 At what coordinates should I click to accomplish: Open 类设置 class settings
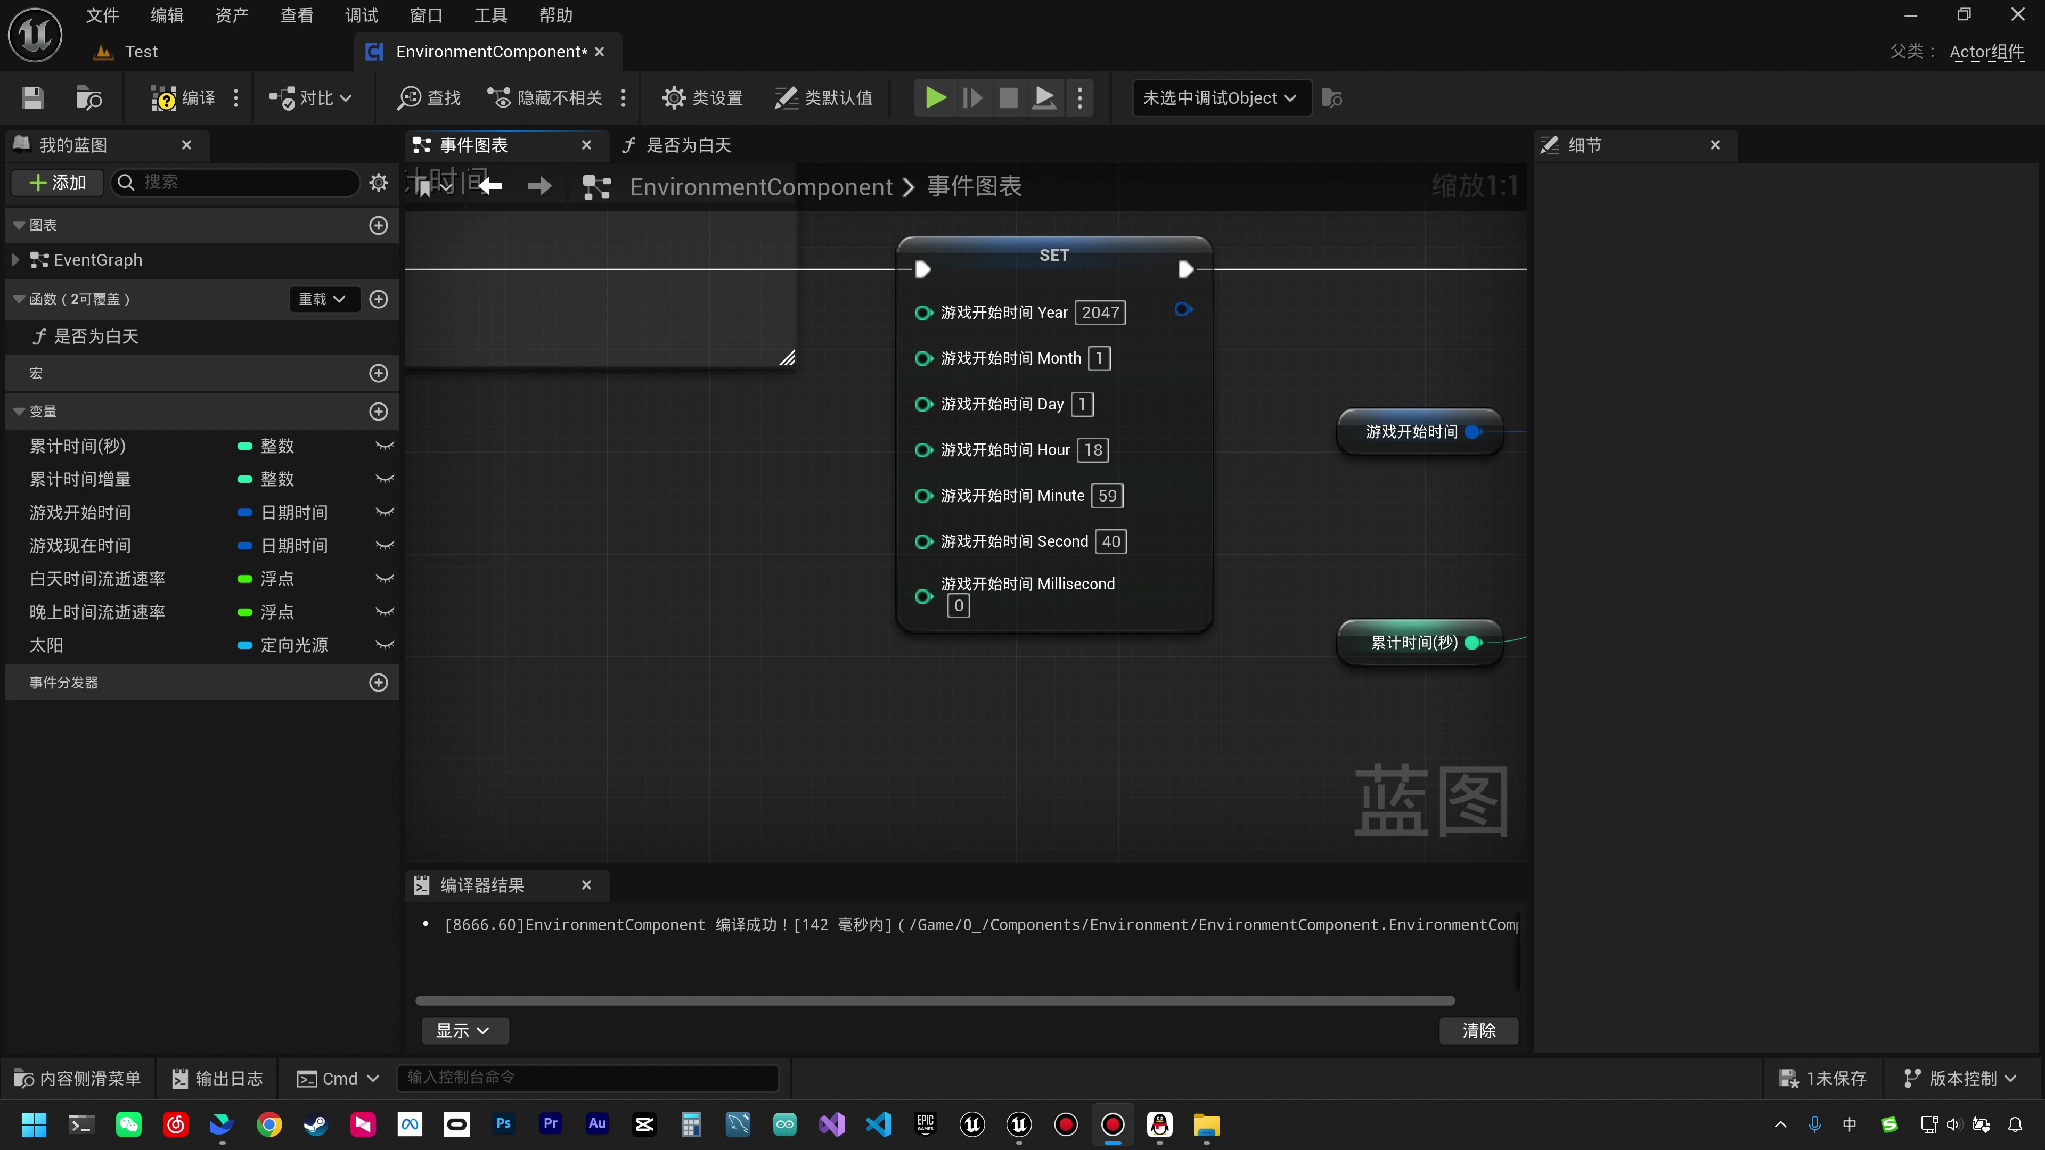point(702,97)
